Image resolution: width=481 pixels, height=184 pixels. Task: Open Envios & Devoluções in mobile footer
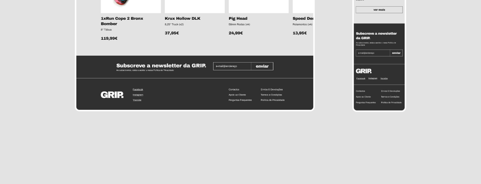(x=390, y=91)
